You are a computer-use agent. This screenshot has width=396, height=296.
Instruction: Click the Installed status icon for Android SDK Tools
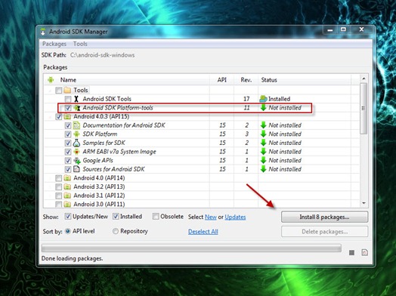264,99
